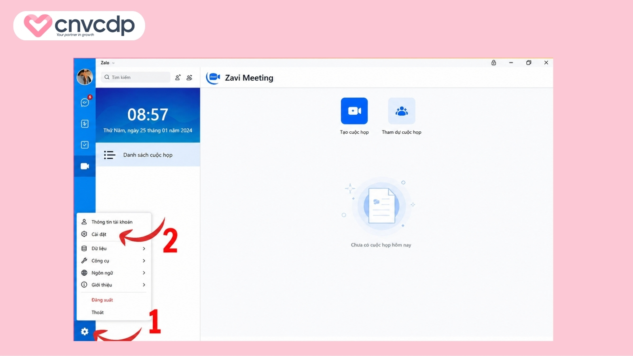Screen dimensions: 633x356
Task: Click the Tạo cuộc họp camera button
Action: 354,111
